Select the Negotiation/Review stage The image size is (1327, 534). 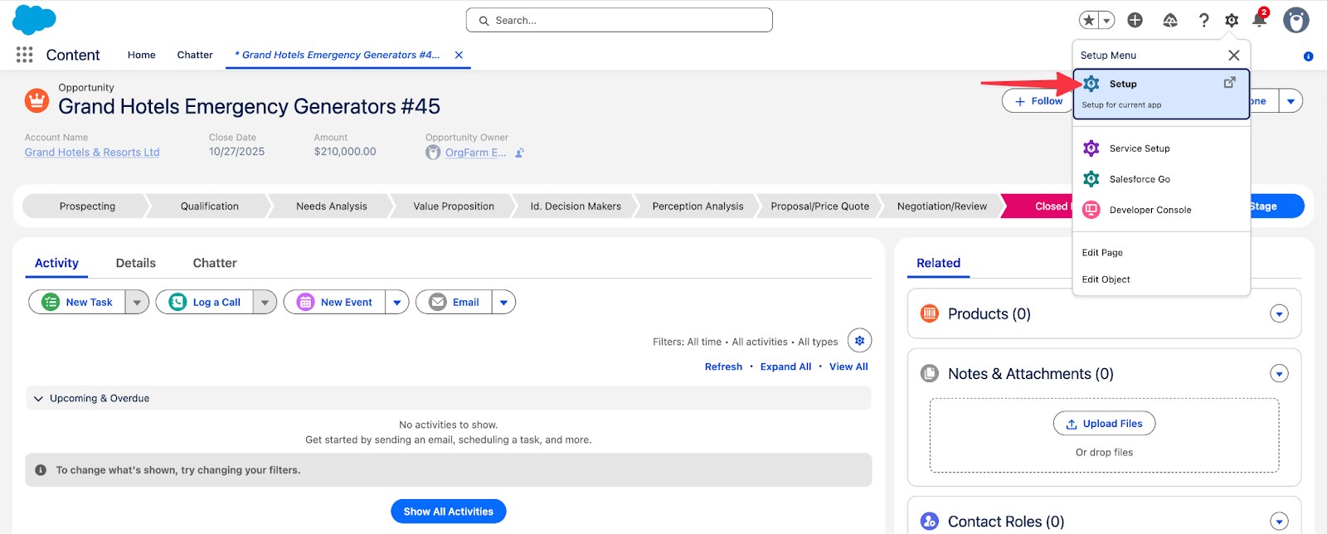pyautogui.click(x=942, y=206)
